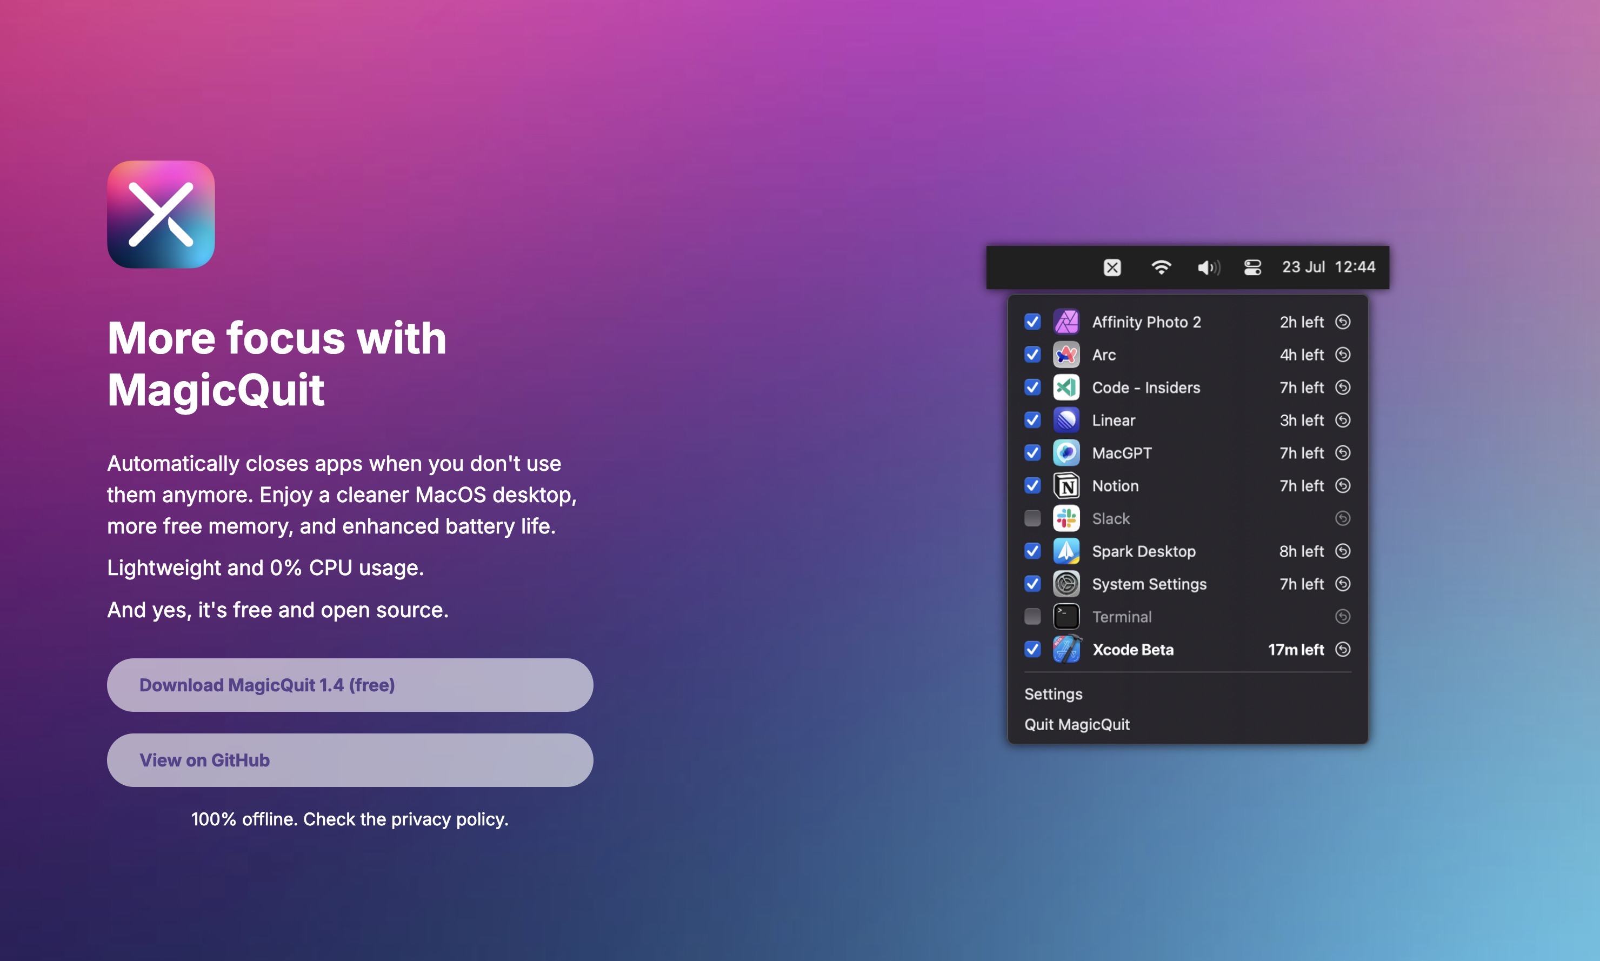Uncheck the Xcode Beta checkbox

[x=1033, y=650]
